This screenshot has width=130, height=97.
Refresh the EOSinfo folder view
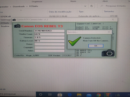pos(92,6)
